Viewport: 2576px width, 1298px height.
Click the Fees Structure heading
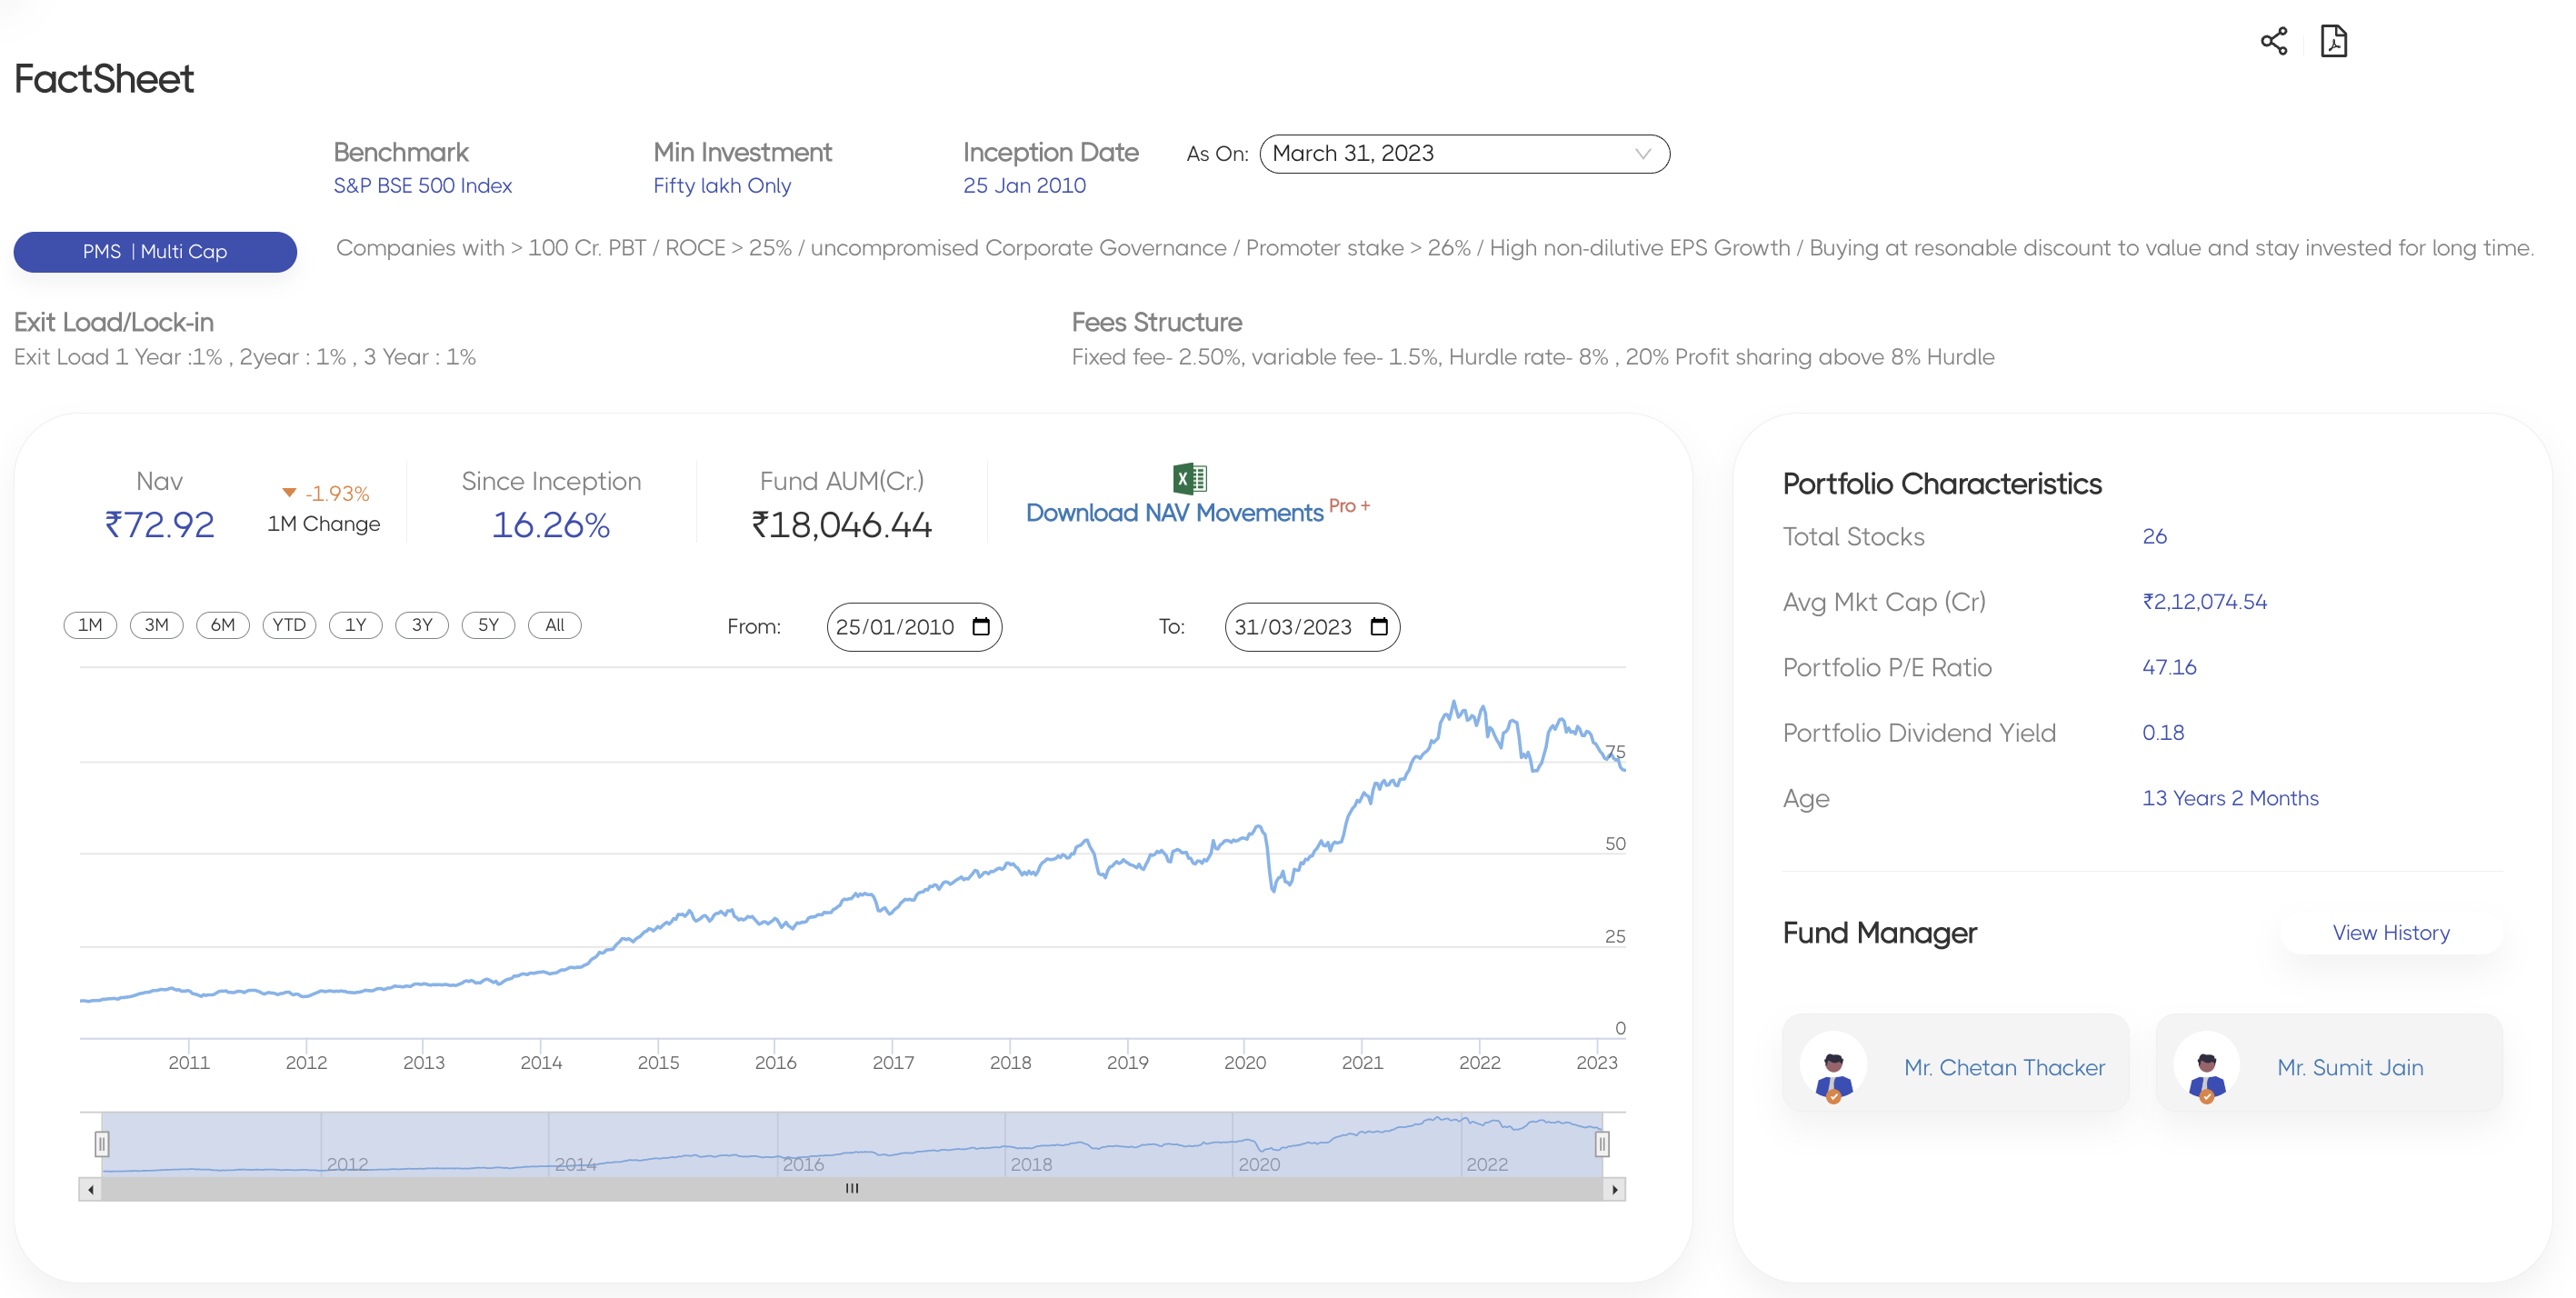(x=1157, y=323)
